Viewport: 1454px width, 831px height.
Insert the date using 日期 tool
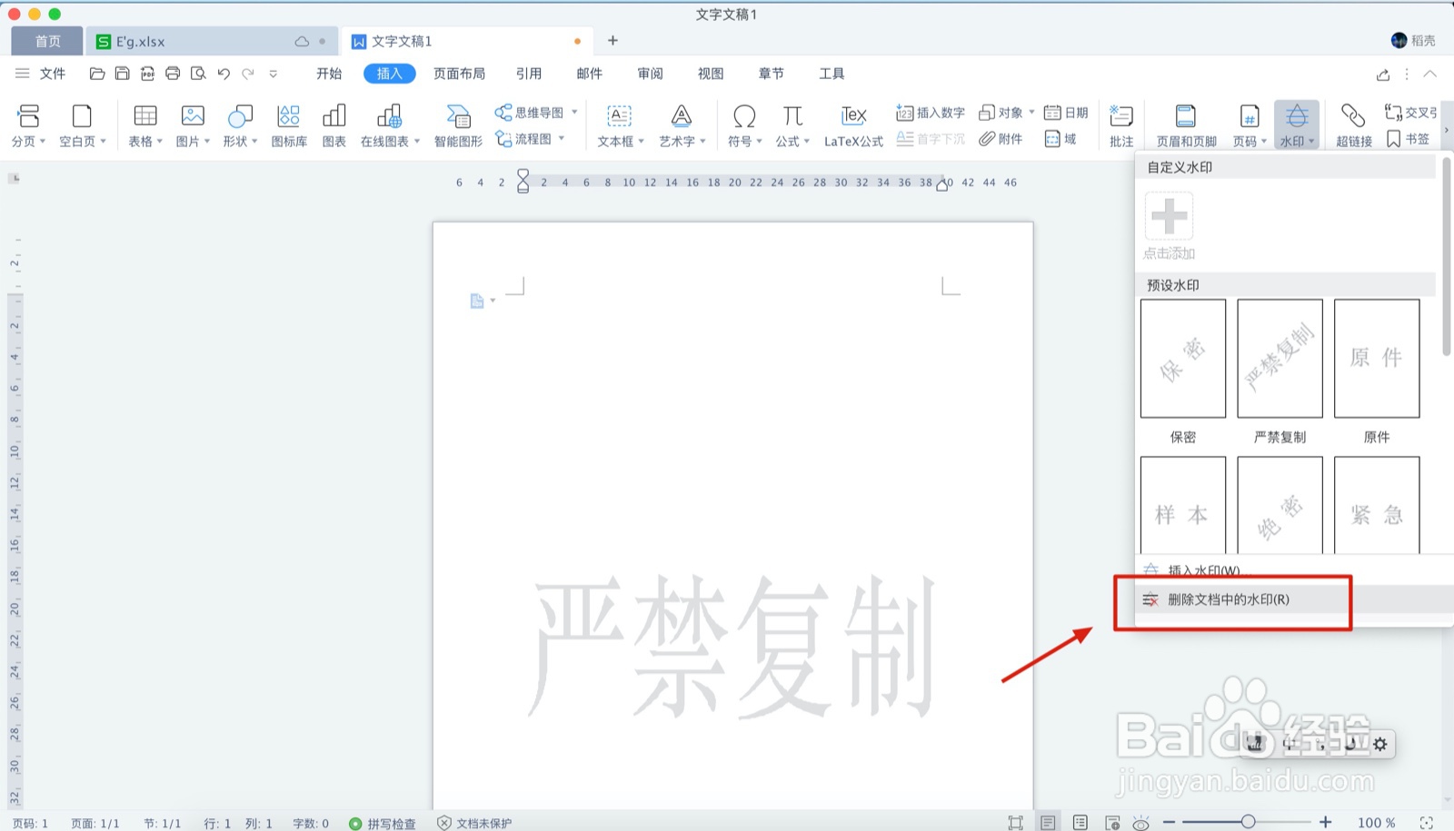[x=1065, y=113]
